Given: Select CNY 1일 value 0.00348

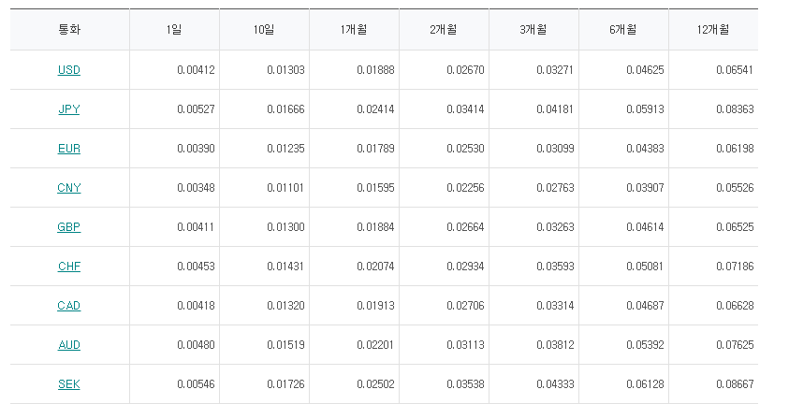Looking at the screenshot, I should tap(196, 187).
